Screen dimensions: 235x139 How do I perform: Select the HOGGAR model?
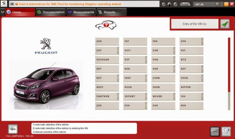click(x=107, y=60)
